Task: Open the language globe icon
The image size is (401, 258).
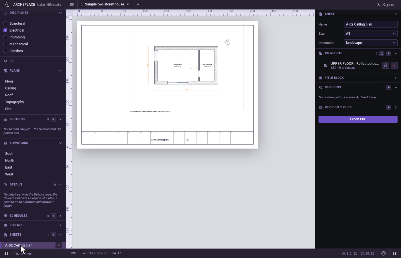Action: 384,253
